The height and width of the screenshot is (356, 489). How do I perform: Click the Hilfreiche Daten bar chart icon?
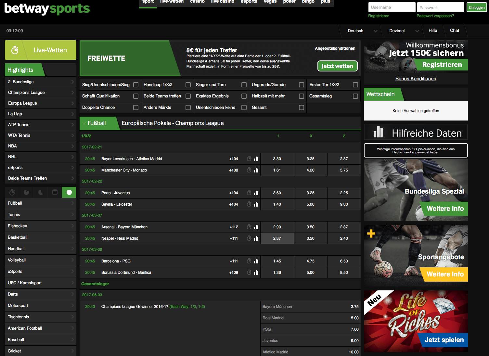tap(378, 132)
